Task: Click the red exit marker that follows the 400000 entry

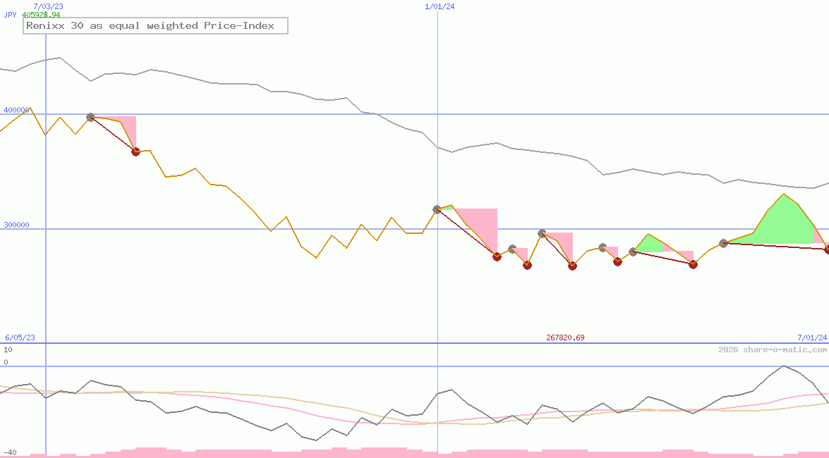Action: click(x=136, y=151)
